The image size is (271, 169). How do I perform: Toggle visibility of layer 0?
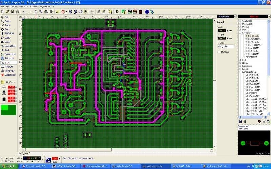pyautogui.click(x=39, y=158)
